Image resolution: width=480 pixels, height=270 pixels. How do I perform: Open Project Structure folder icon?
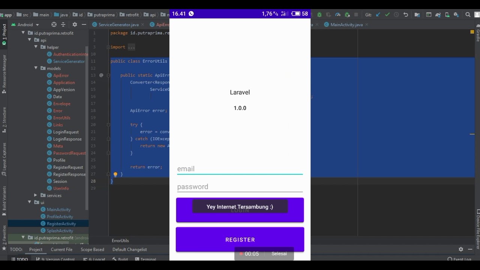[x=417, y=15]
